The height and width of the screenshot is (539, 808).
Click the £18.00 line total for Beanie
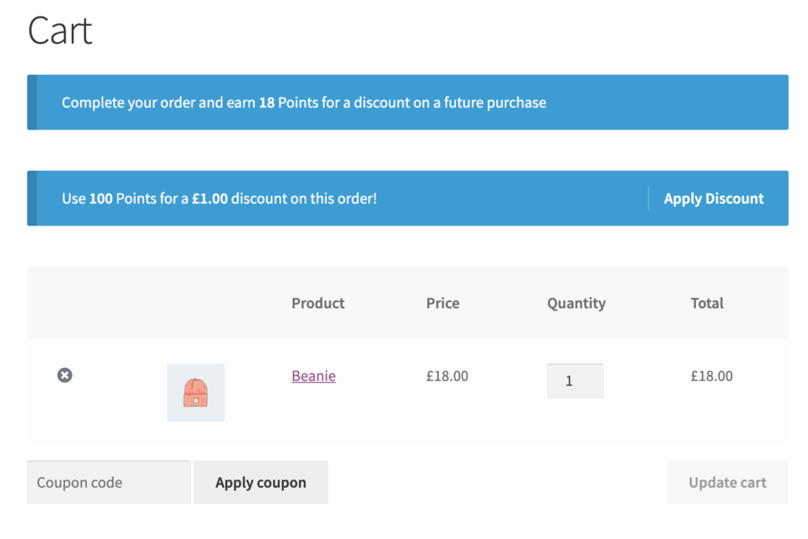coord(711,376)
